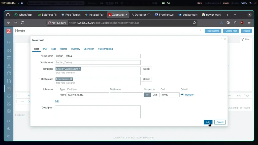
Task: Open uBlock Origin extension icon
Action: (242, 23)
